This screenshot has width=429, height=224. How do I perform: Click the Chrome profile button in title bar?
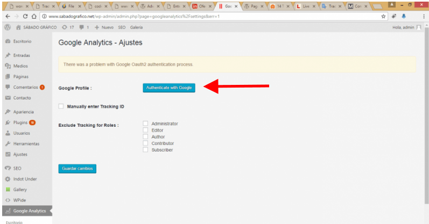392,5
